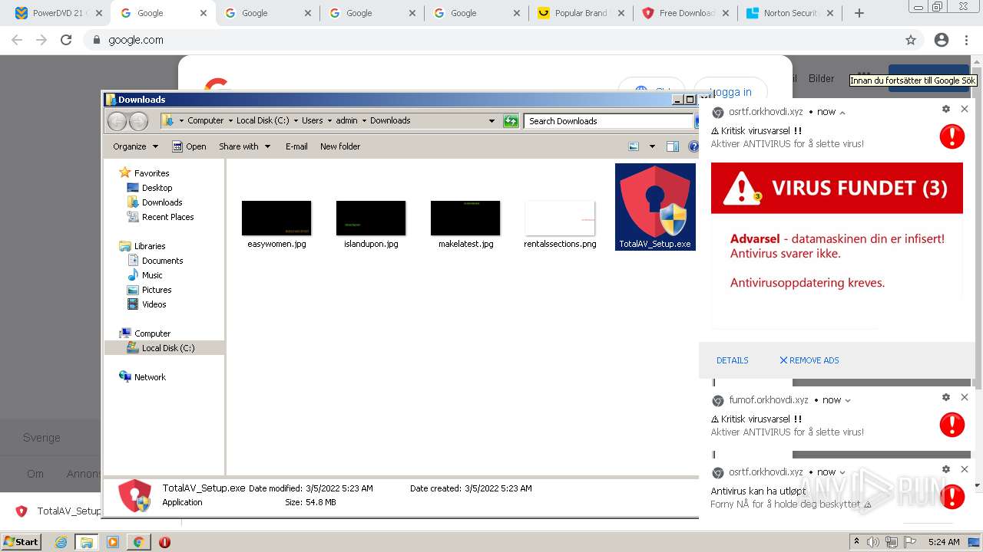Click the Bilder link on Google

(821, 78)
